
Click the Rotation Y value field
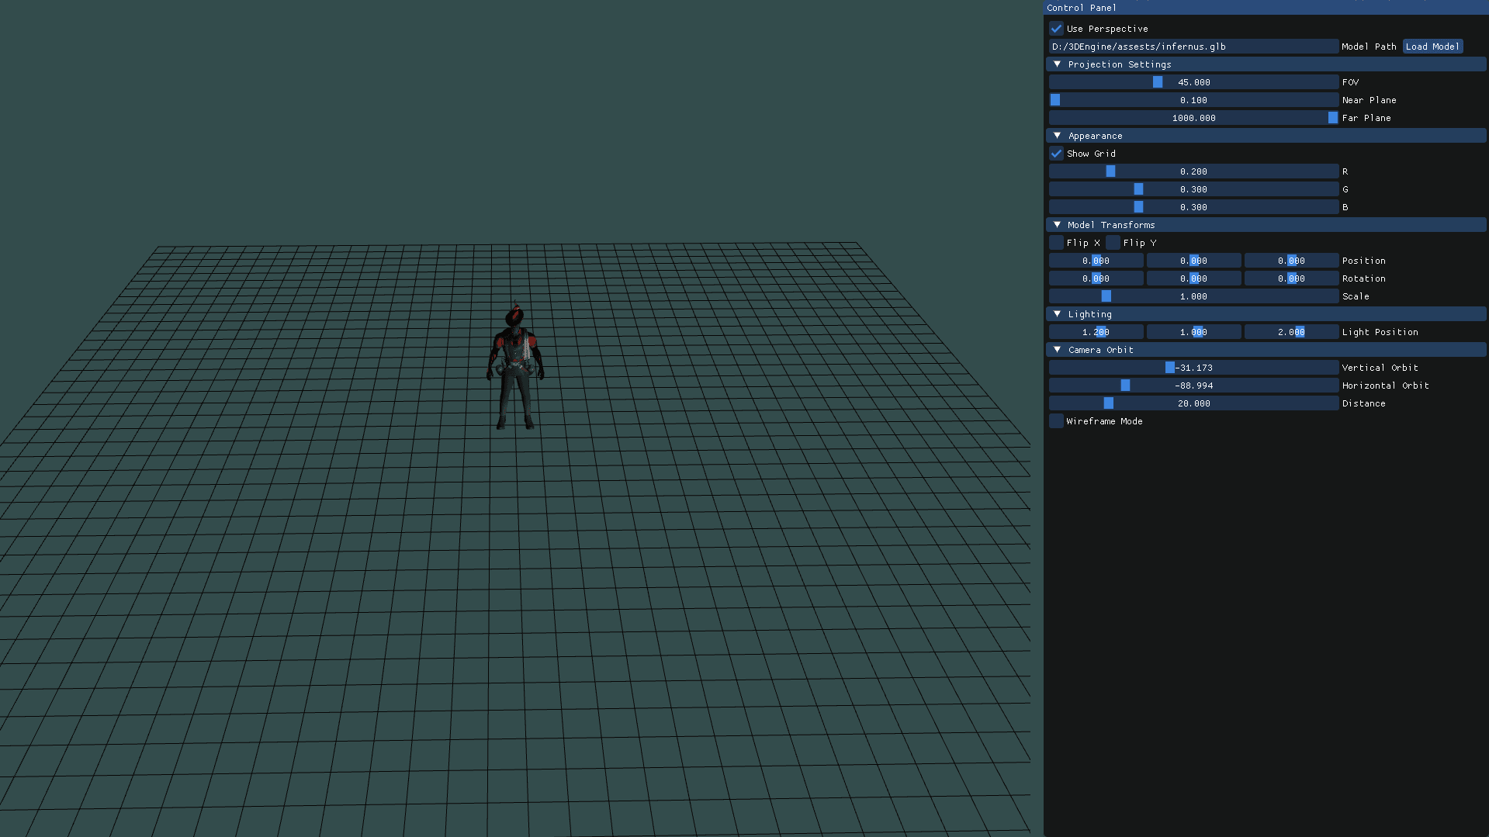point(1193,278)
